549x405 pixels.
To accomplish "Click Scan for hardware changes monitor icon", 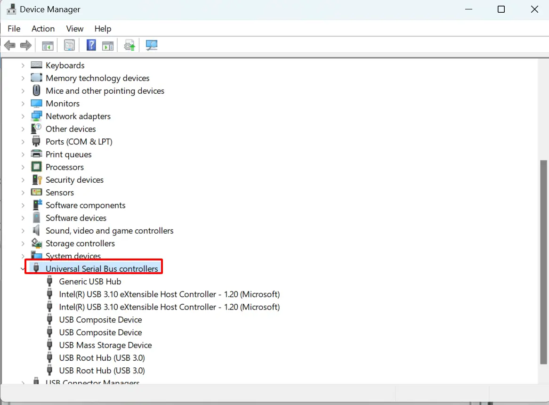I will tap(152, 45).
